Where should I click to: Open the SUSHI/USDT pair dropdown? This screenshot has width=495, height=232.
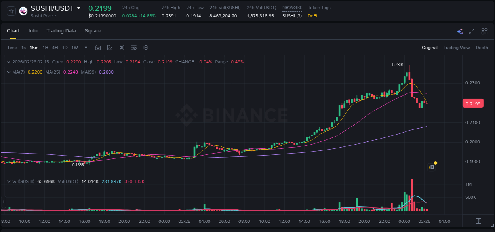(x=79, y=8)
